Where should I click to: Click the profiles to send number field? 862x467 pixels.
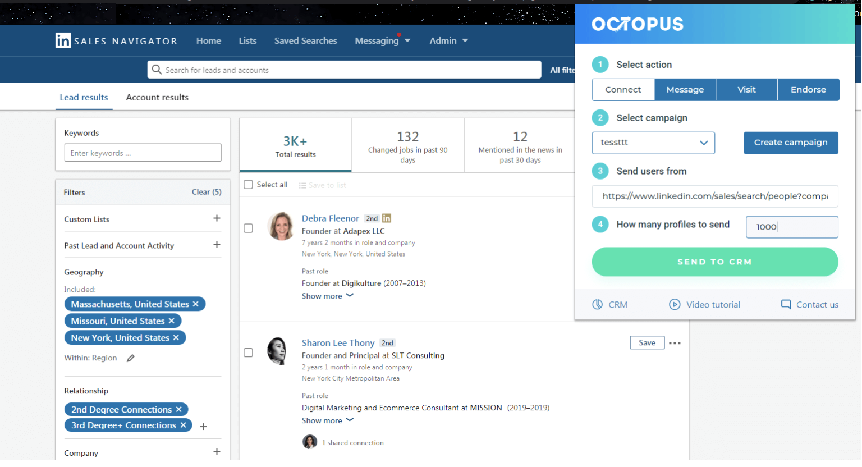[x=792, y=227]
